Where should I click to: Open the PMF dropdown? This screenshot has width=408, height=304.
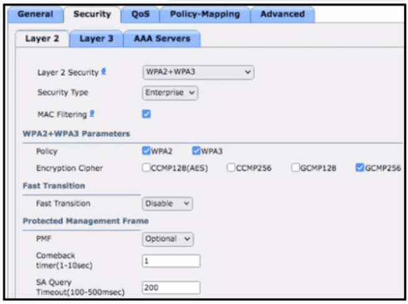coord(168,239)
